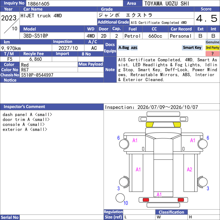Click the B grade under Int

(213, 36)
